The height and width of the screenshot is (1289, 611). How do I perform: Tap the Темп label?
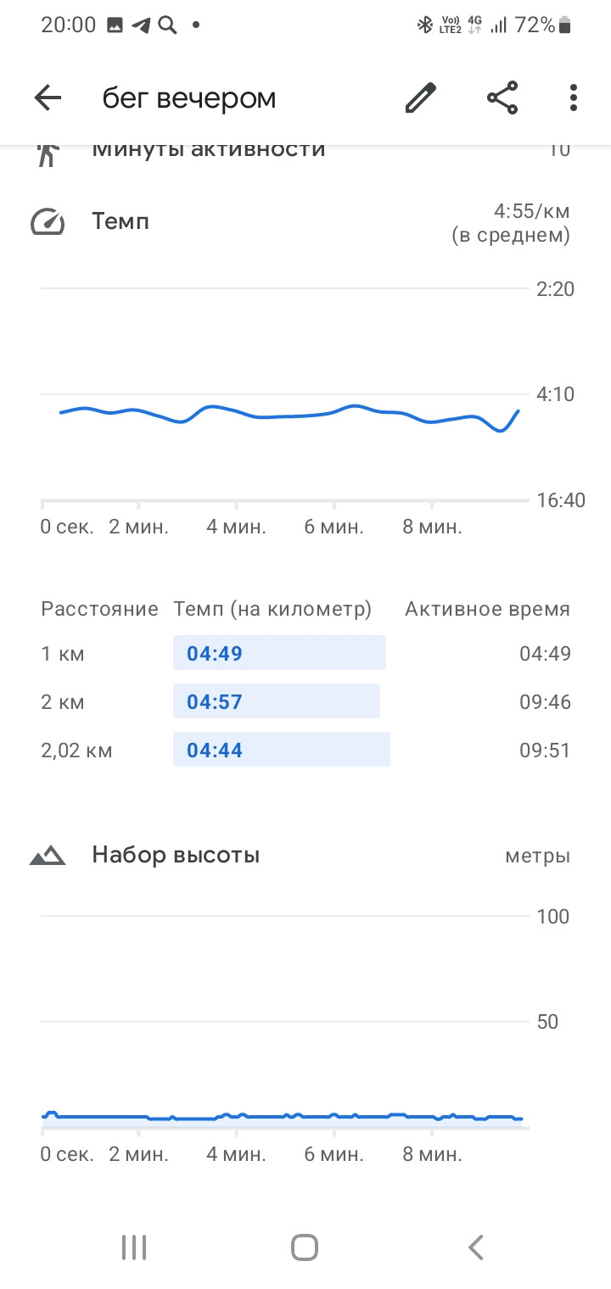coord(121,222)
